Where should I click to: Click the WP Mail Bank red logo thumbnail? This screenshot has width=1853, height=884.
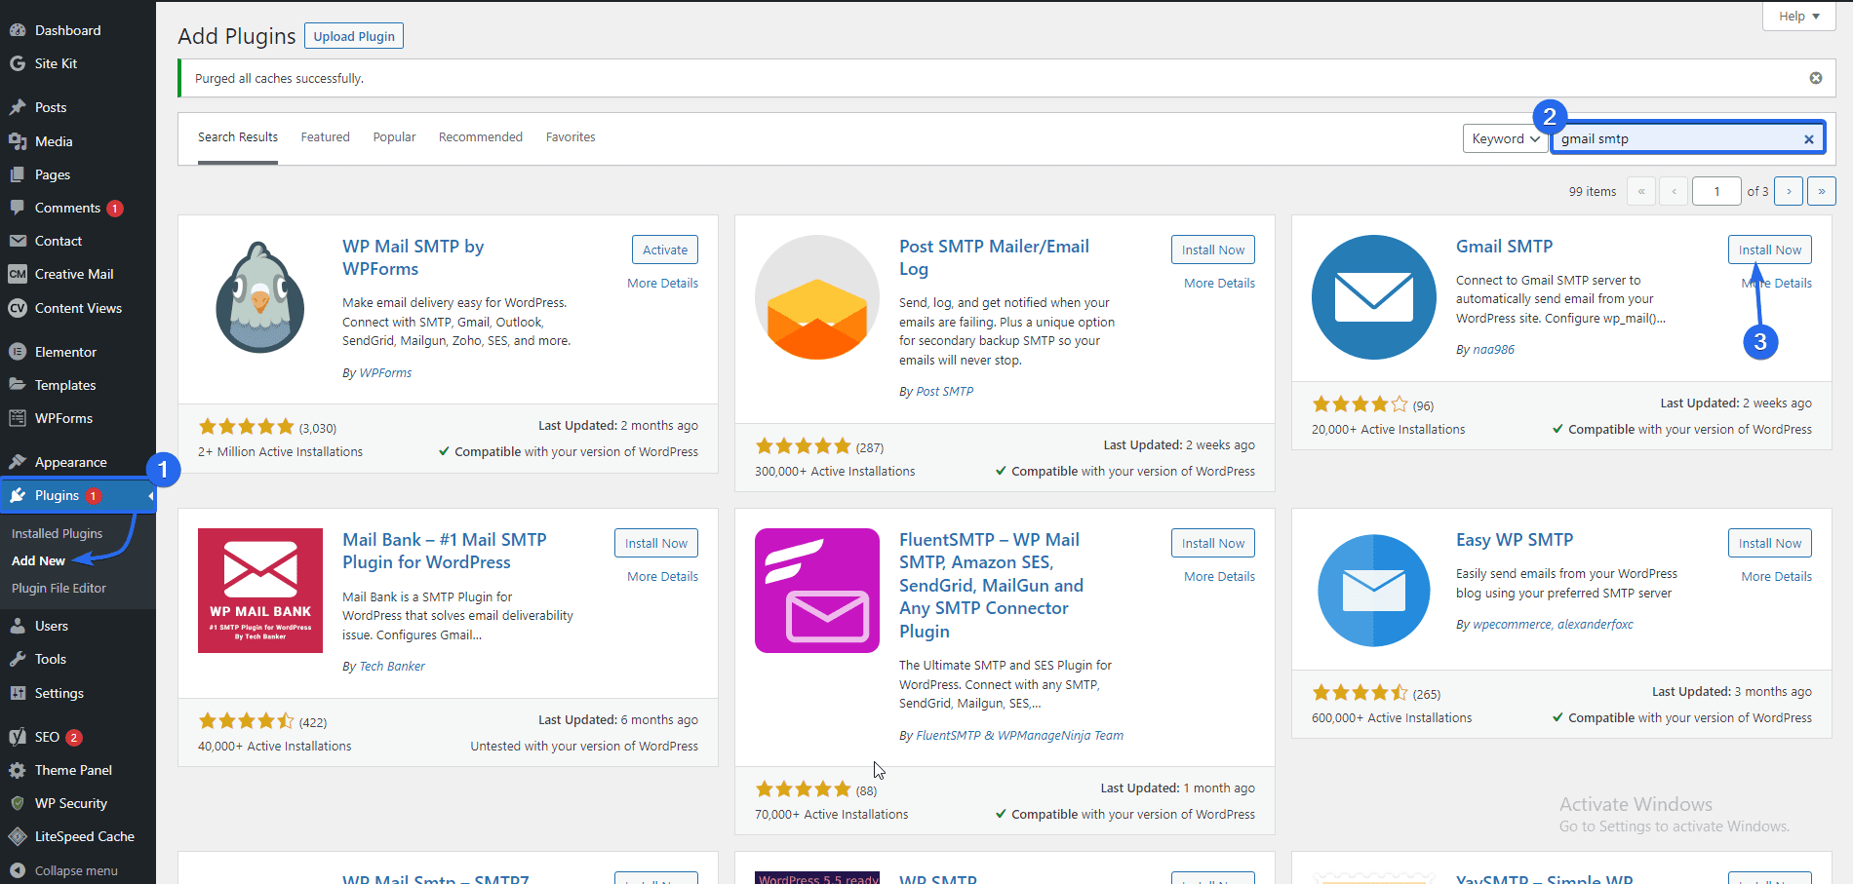pos(260,591)
